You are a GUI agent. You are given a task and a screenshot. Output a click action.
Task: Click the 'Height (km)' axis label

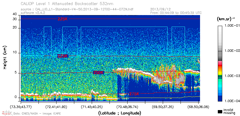(5, 57)
